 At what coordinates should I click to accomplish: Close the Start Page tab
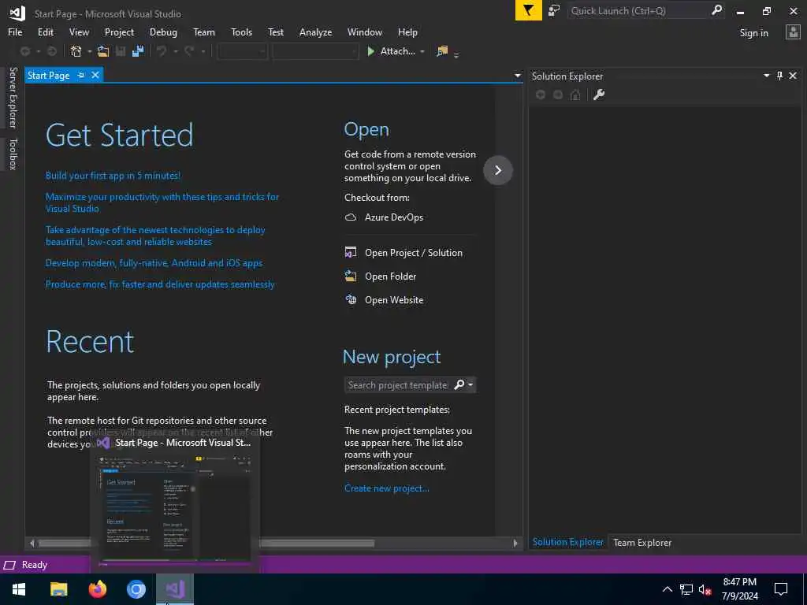pyautogui.click(x=95, y=75)
